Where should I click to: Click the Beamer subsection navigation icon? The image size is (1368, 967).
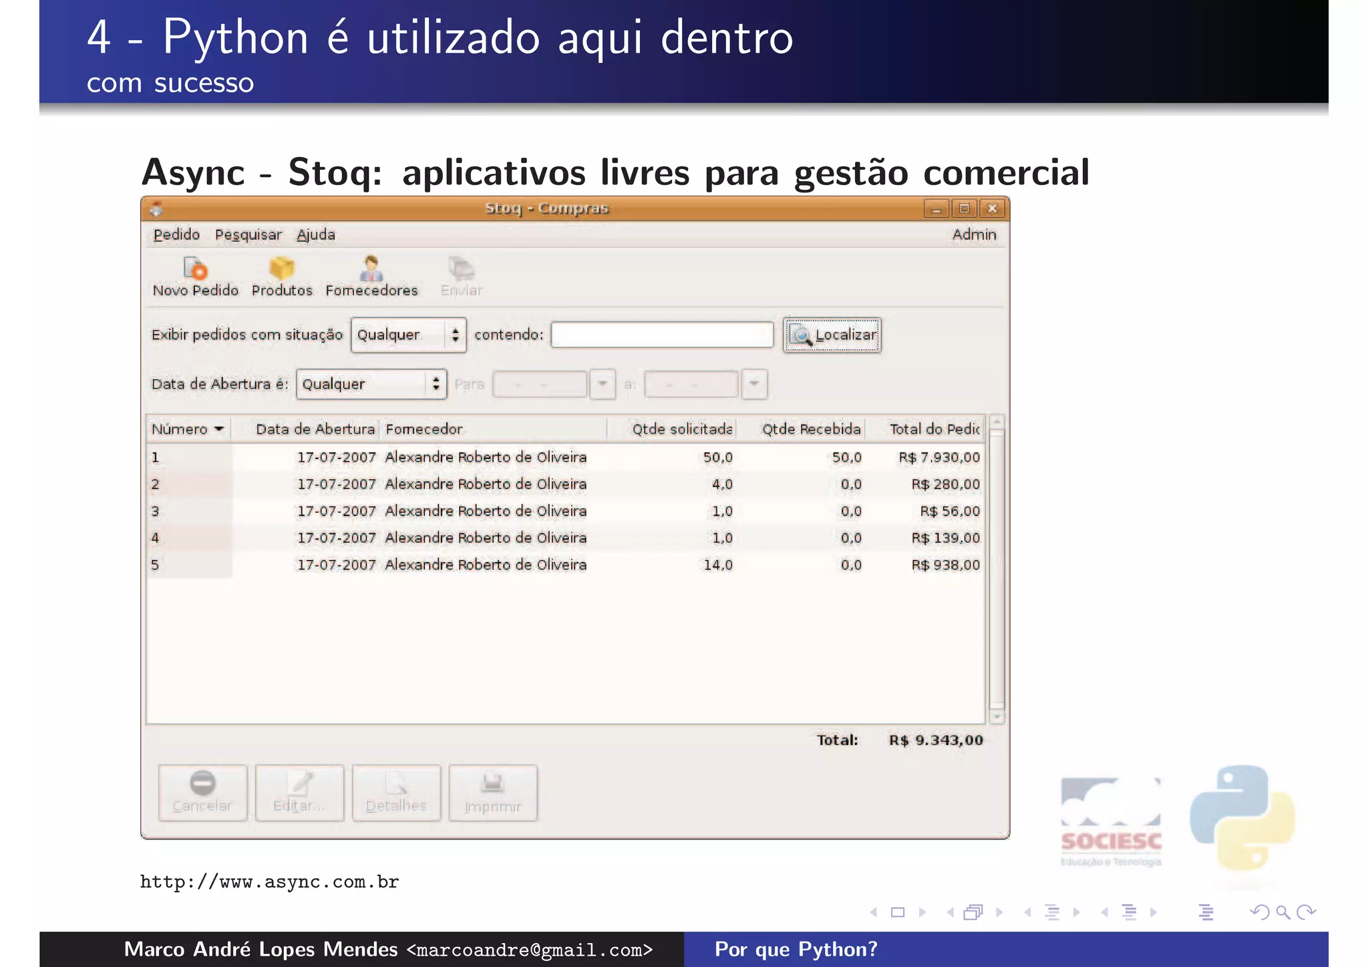1052,912
